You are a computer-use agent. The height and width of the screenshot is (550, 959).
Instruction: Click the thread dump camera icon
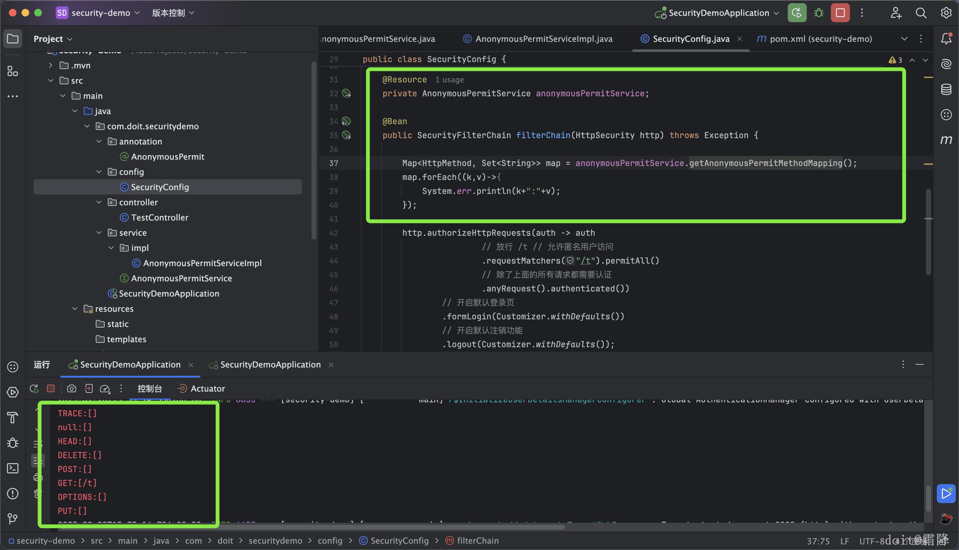click(x=71, y=389)
